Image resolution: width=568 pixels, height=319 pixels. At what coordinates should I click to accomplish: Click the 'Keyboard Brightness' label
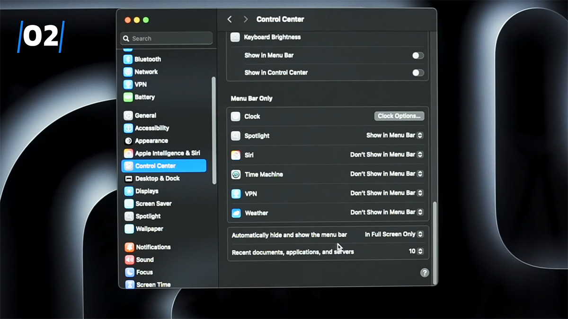[272, 37]
